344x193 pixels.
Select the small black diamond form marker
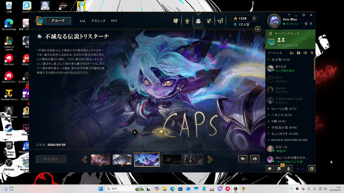pyautogui.click(x=135, y=132)
